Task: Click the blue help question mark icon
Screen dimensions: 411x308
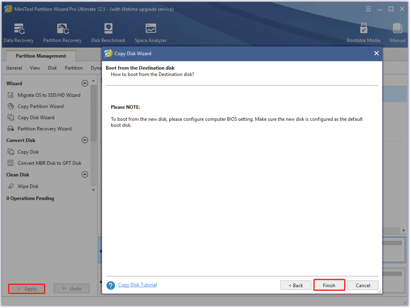Action: (x=110, y=286)
